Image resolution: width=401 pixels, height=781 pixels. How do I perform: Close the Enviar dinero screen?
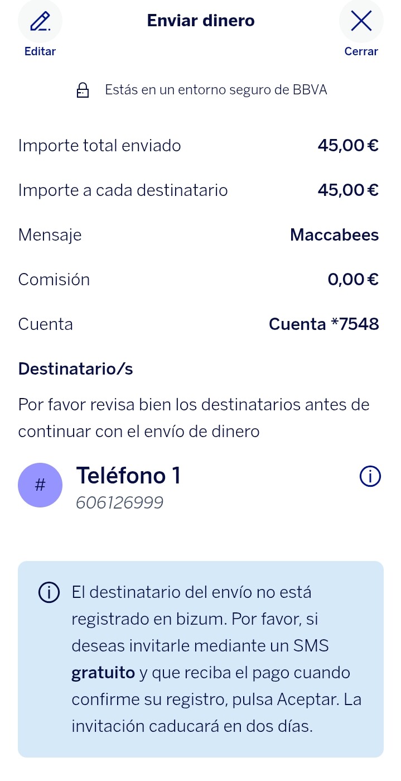pos(361,21)
